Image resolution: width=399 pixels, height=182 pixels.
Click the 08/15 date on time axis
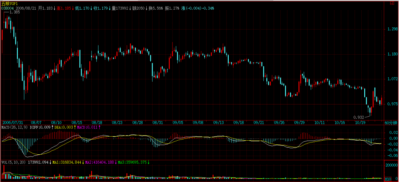tap(77, 123)
